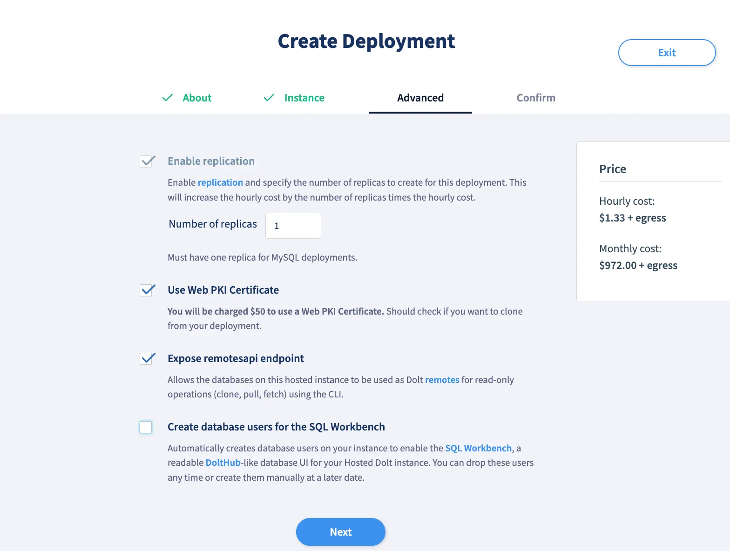Enable Create database users for SQL Workbench checkbox
The width and height of the screenshot is (730, 551).
(x=146, y=427)
